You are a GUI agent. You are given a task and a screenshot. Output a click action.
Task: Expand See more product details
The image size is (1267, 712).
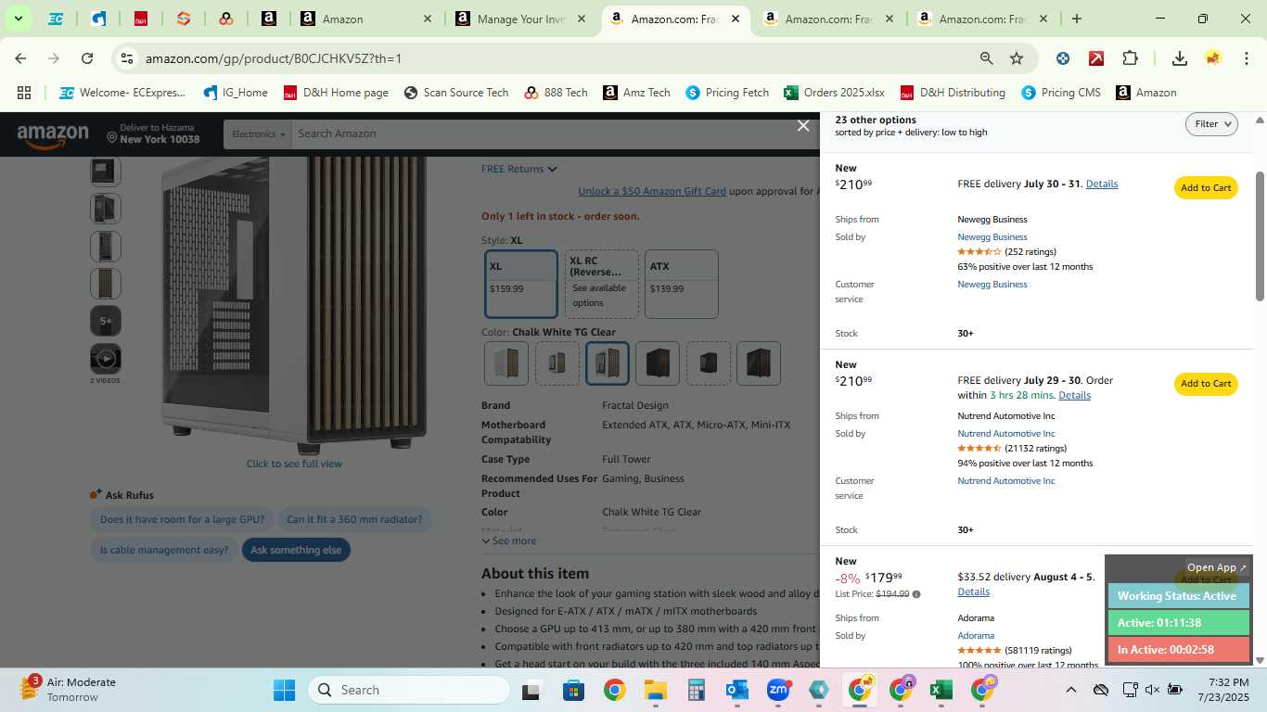[x=508, y=540]
